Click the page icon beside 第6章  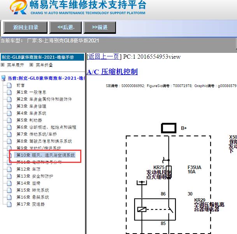pos(9,127)
